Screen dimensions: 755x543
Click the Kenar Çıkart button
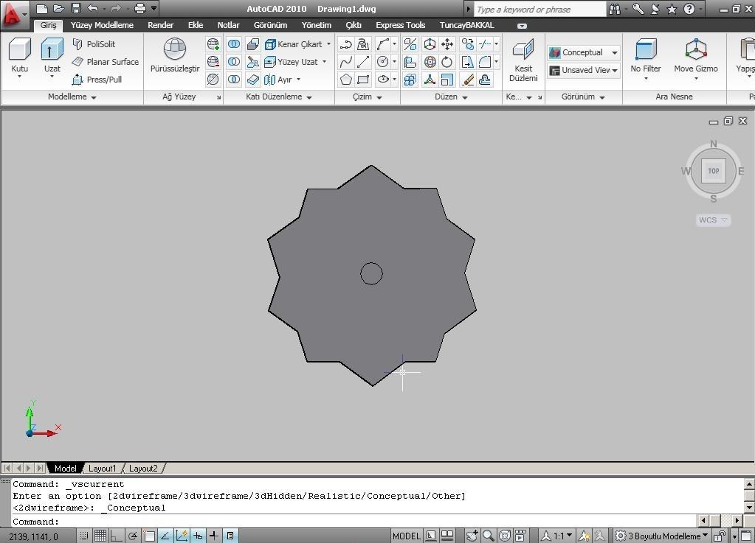click(x=295, y=43)
